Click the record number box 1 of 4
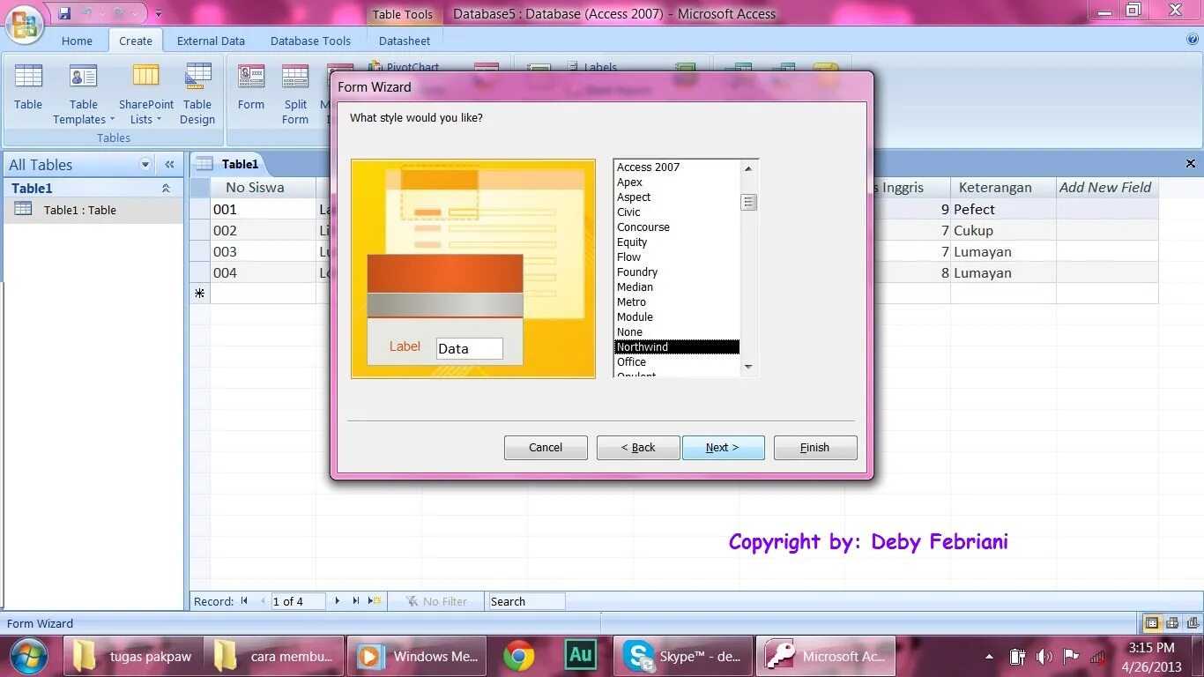The height and width of the screenshot is (677, 1204). tap(298, 601)
